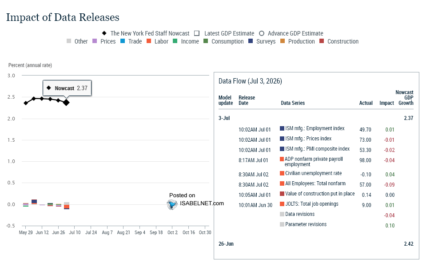Click the Impact column header
Viewport: 422px width, 271px height.
click(387, 103)
